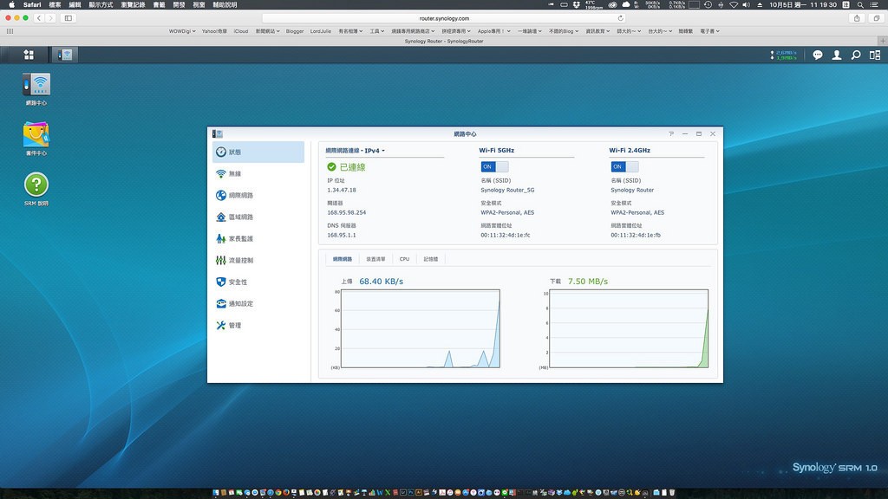Viewport: 888px width, 499px height.
Task: Click the download traffic graph
Action: click(x=629, y=328)
